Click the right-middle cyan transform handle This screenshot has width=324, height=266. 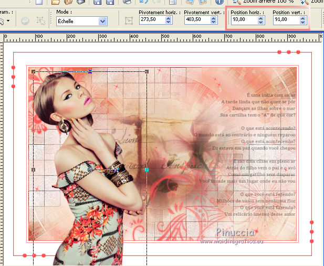[147, 169]
